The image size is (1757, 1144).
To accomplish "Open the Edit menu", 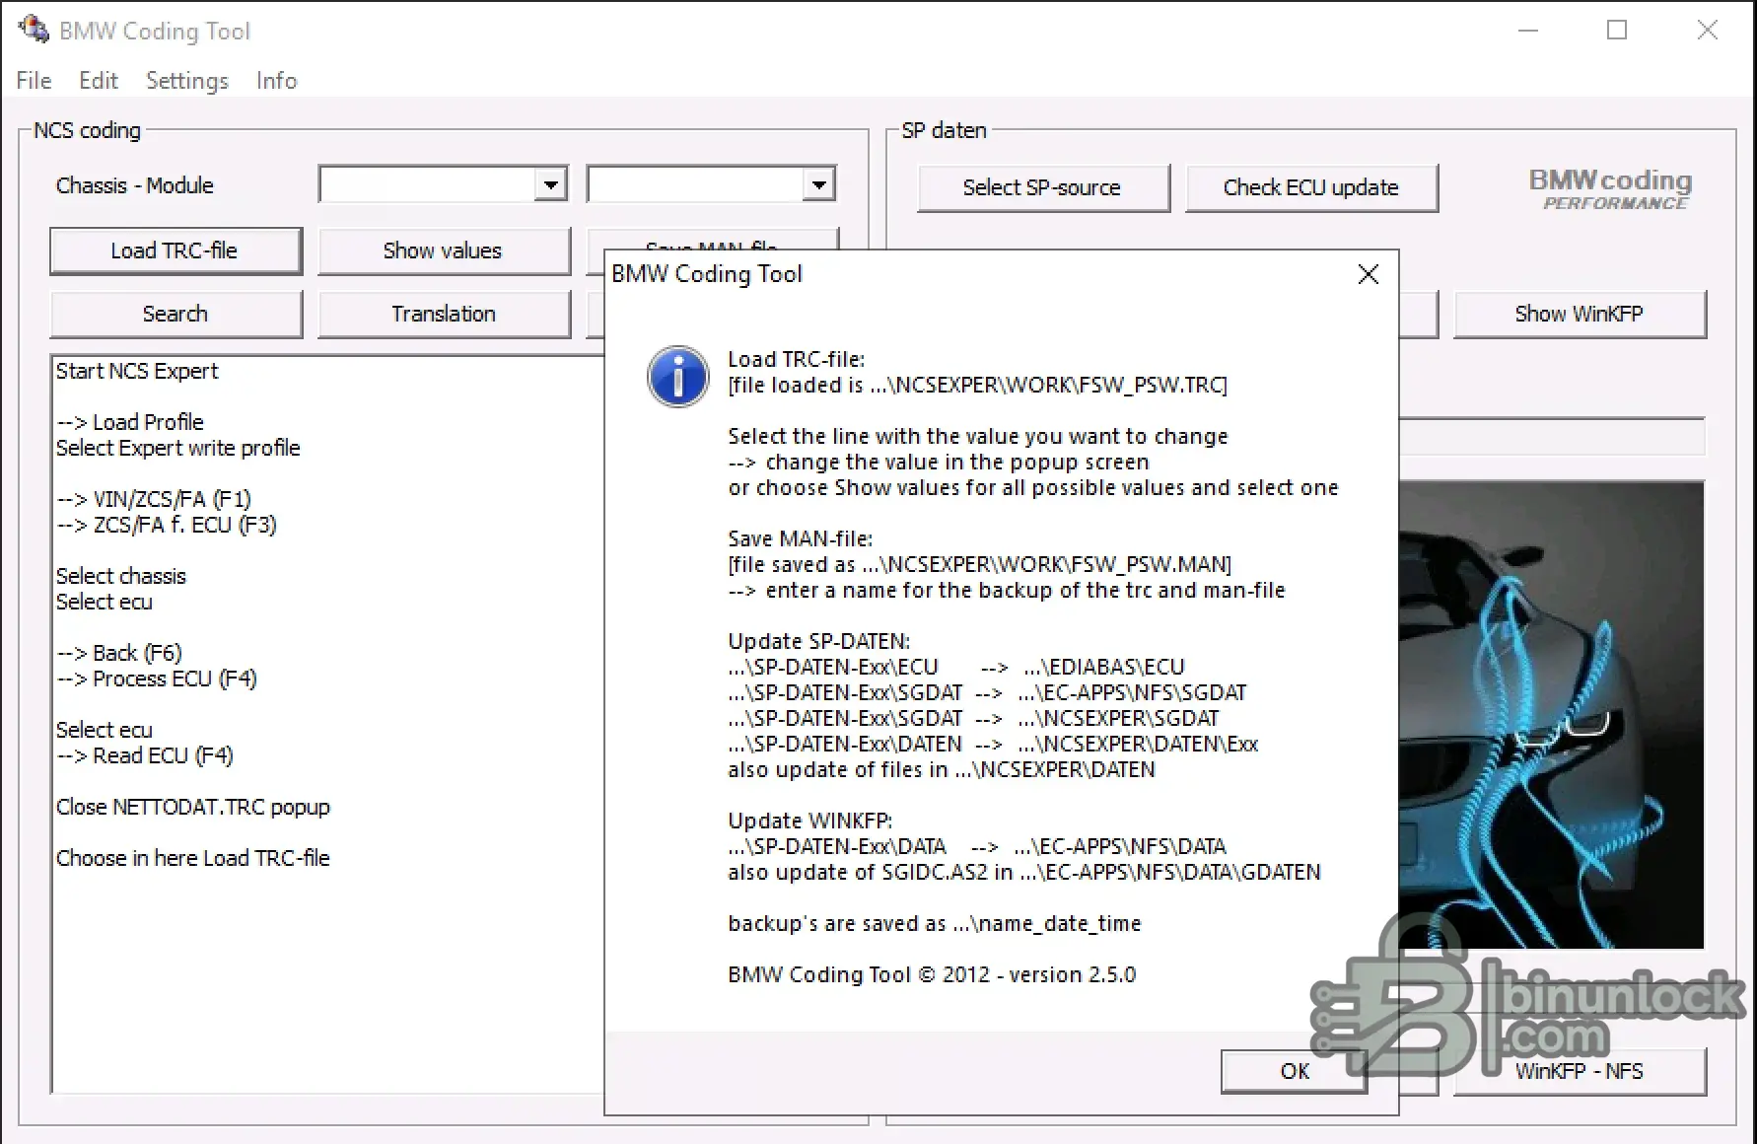I will 99,81.
